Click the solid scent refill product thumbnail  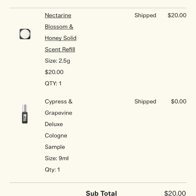pos(25,34)
